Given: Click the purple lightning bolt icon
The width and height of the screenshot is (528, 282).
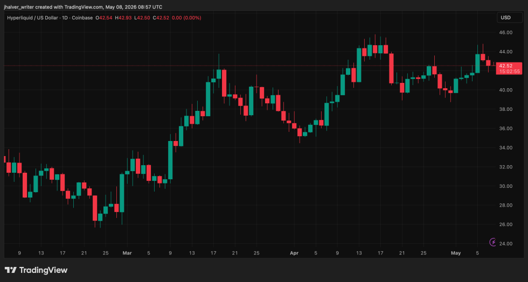Looking at the screenshot, I should [492, 242].
